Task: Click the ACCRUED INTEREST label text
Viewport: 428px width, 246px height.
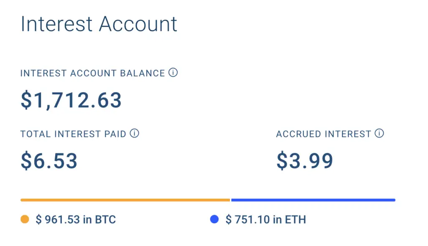Action: [324, 134]
